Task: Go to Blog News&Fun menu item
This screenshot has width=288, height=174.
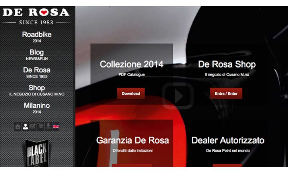Action: click(x=37, y=55)
